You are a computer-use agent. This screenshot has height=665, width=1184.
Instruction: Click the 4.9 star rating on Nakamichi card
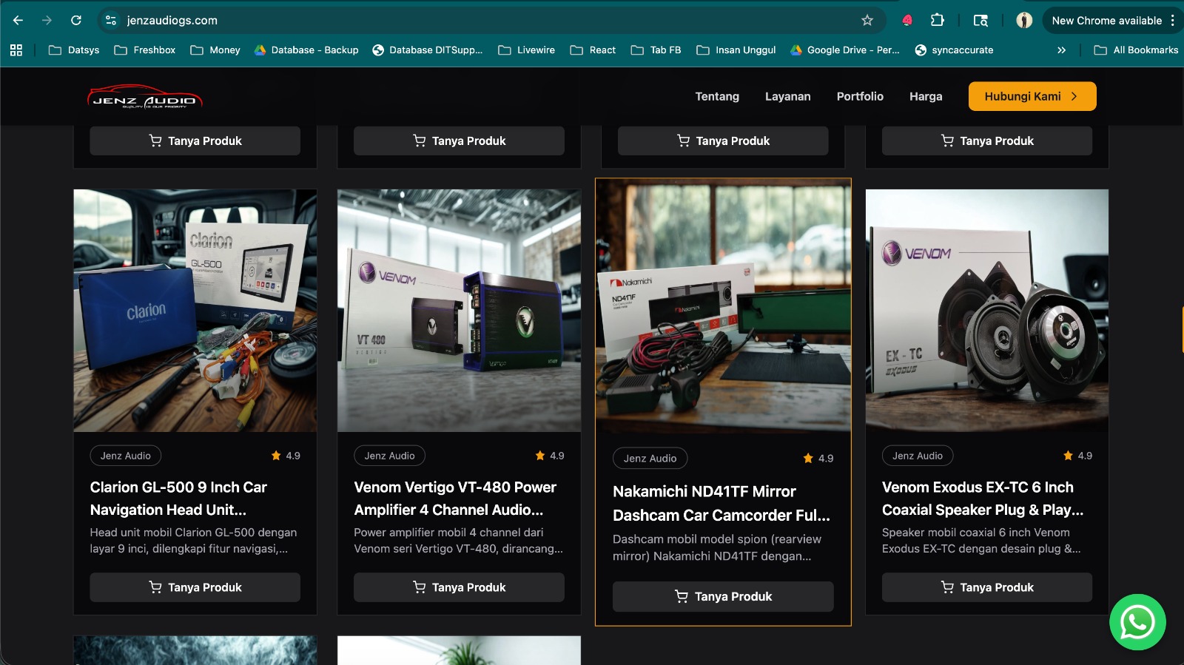click(x=818, y=459)
